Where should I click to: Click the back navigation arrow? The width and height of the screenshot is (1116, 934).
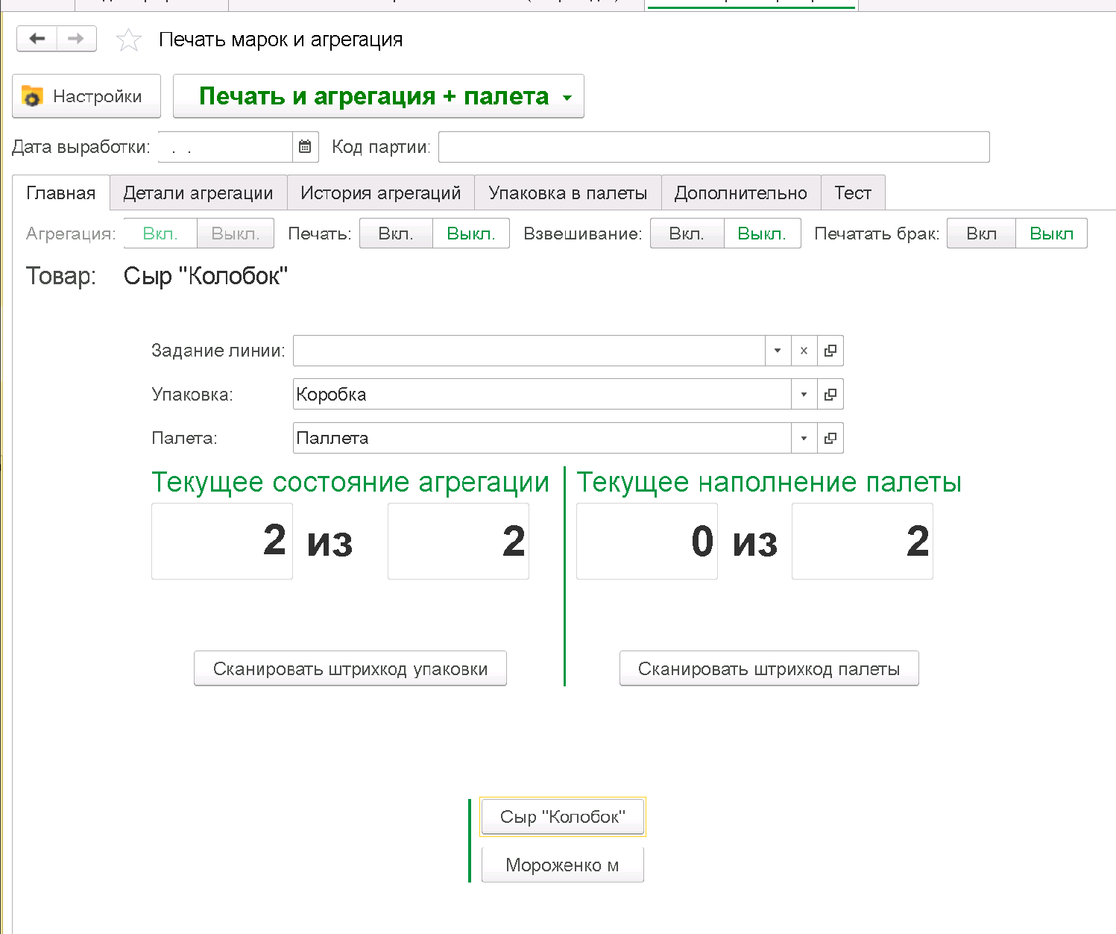click(x=37, y=39)
